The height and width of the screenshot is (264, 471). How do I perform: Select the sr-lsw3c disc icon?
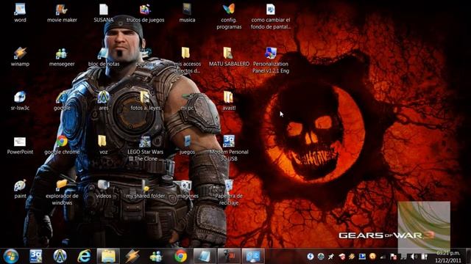click(x=20, y=101)
